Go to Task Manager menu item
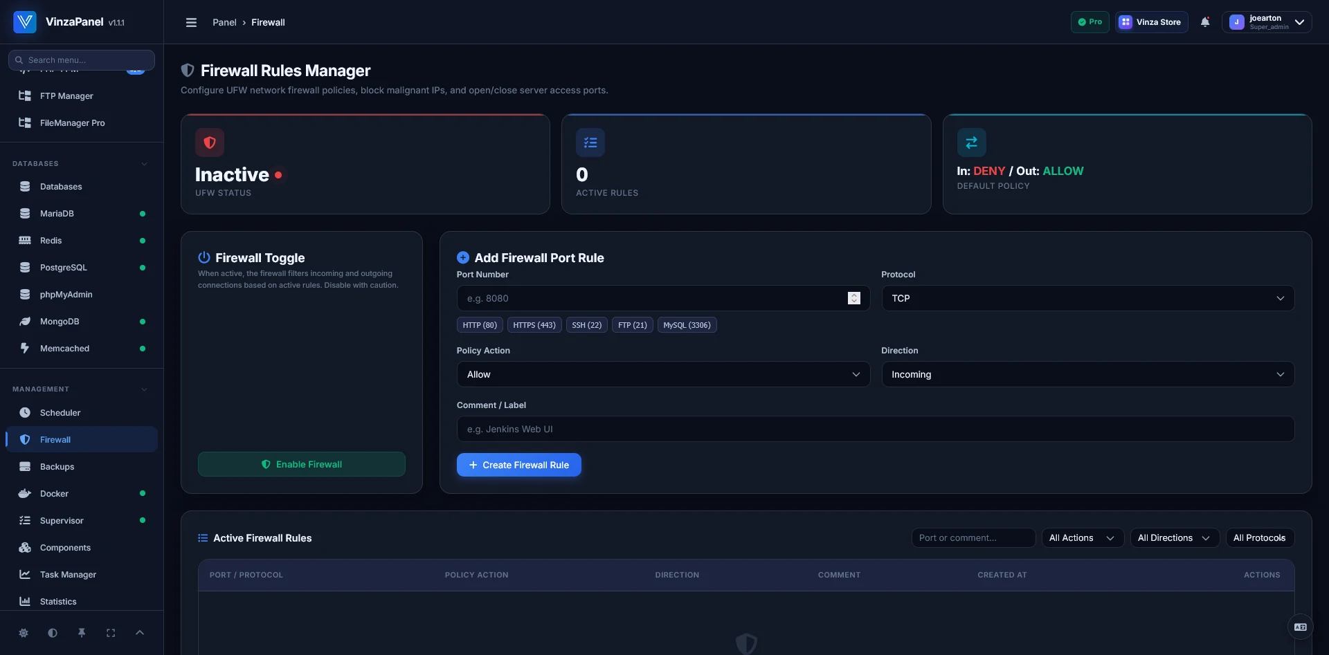 (82, 575)
